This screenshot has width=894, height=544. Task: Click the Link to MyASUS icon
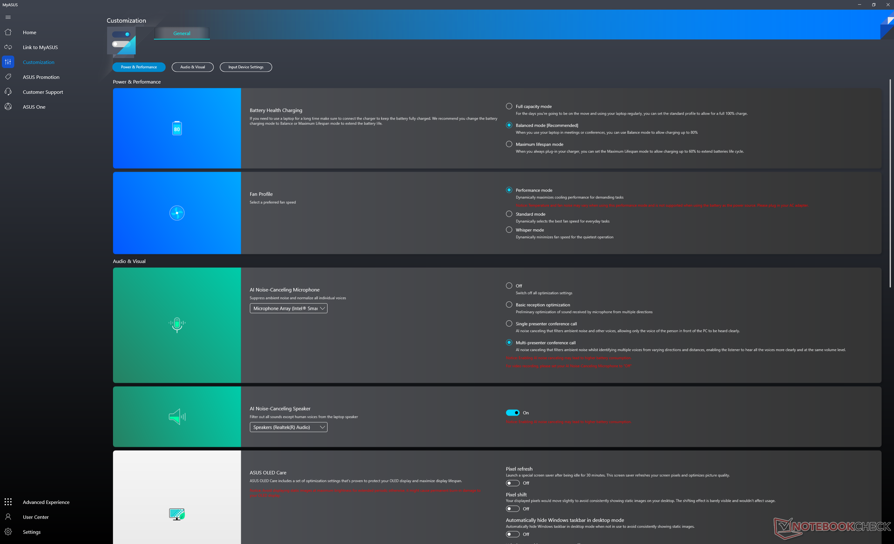(8, 47)
